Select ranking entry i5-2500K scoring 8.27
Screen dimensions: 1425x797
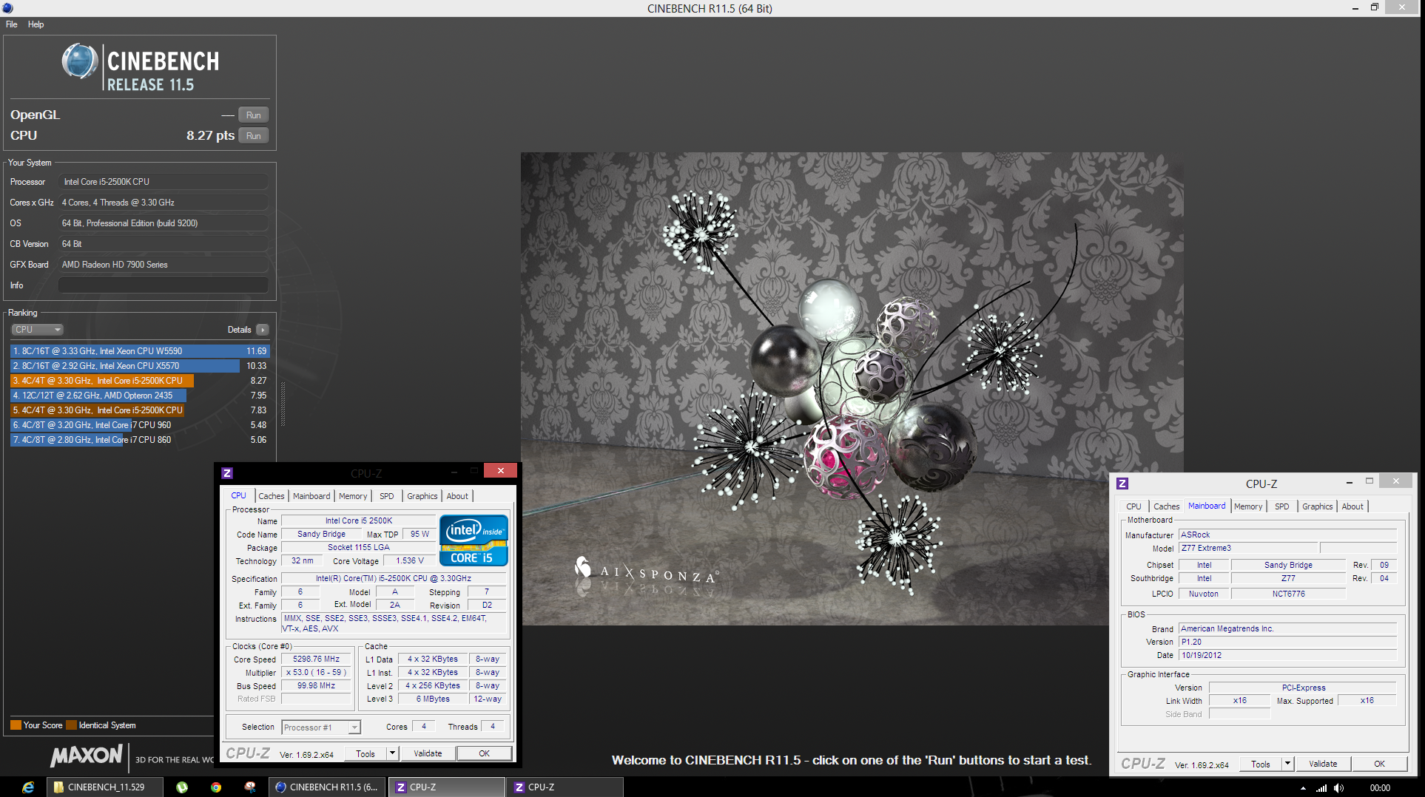[140, 381]
